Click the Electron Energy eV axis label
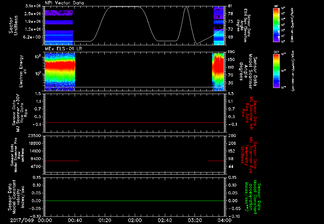The image size is (324, 224). point(23,72)
